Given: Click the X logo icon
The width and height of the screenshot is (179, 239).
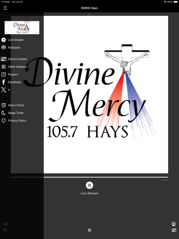Looking at the screenshot, I should pyautogui.click(x=3, y=90).
